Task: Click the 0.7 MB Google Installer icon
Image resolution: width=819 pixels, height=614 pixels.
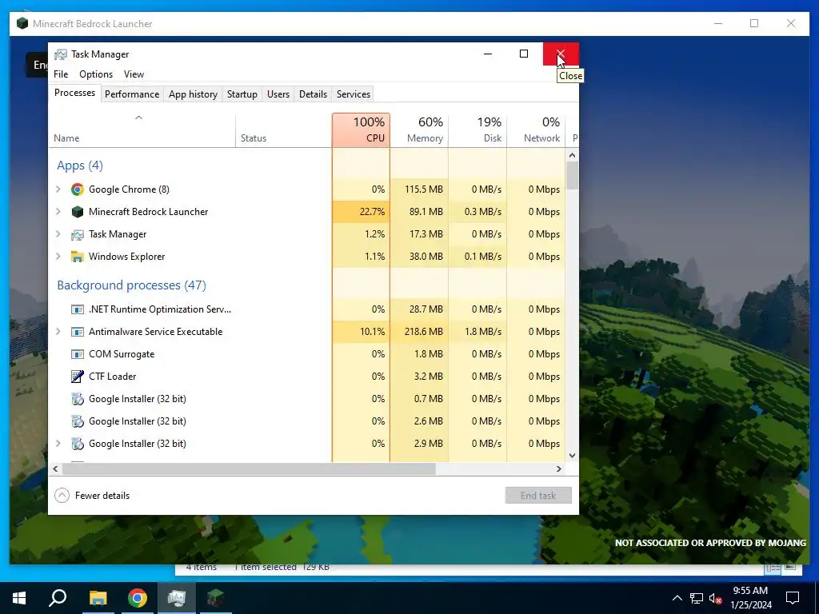Action: click(78, 399)
